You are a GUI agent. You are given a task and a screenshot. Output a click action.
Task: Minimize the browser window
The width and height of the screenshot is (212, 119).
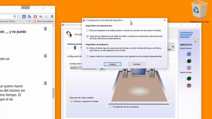35,8
